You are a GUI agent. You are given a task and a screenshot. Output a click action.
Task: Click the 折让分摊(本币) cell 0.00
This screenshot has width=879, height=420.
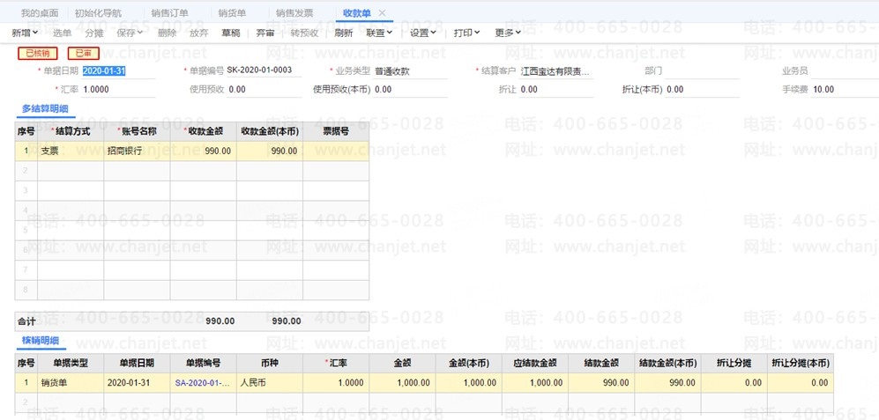click(801, 383)
